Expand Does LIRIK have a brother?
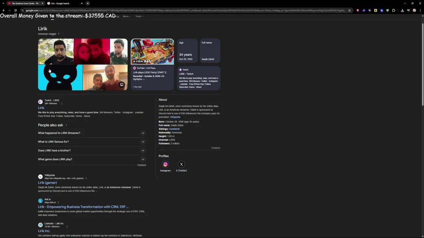 pos(92,150)
